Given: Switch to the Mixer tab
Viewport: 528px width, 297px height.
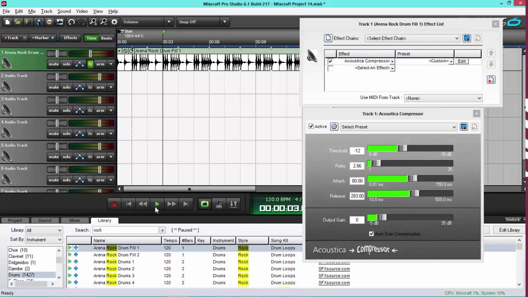Looking at the screenshot, I should click(x=74, y=220).
